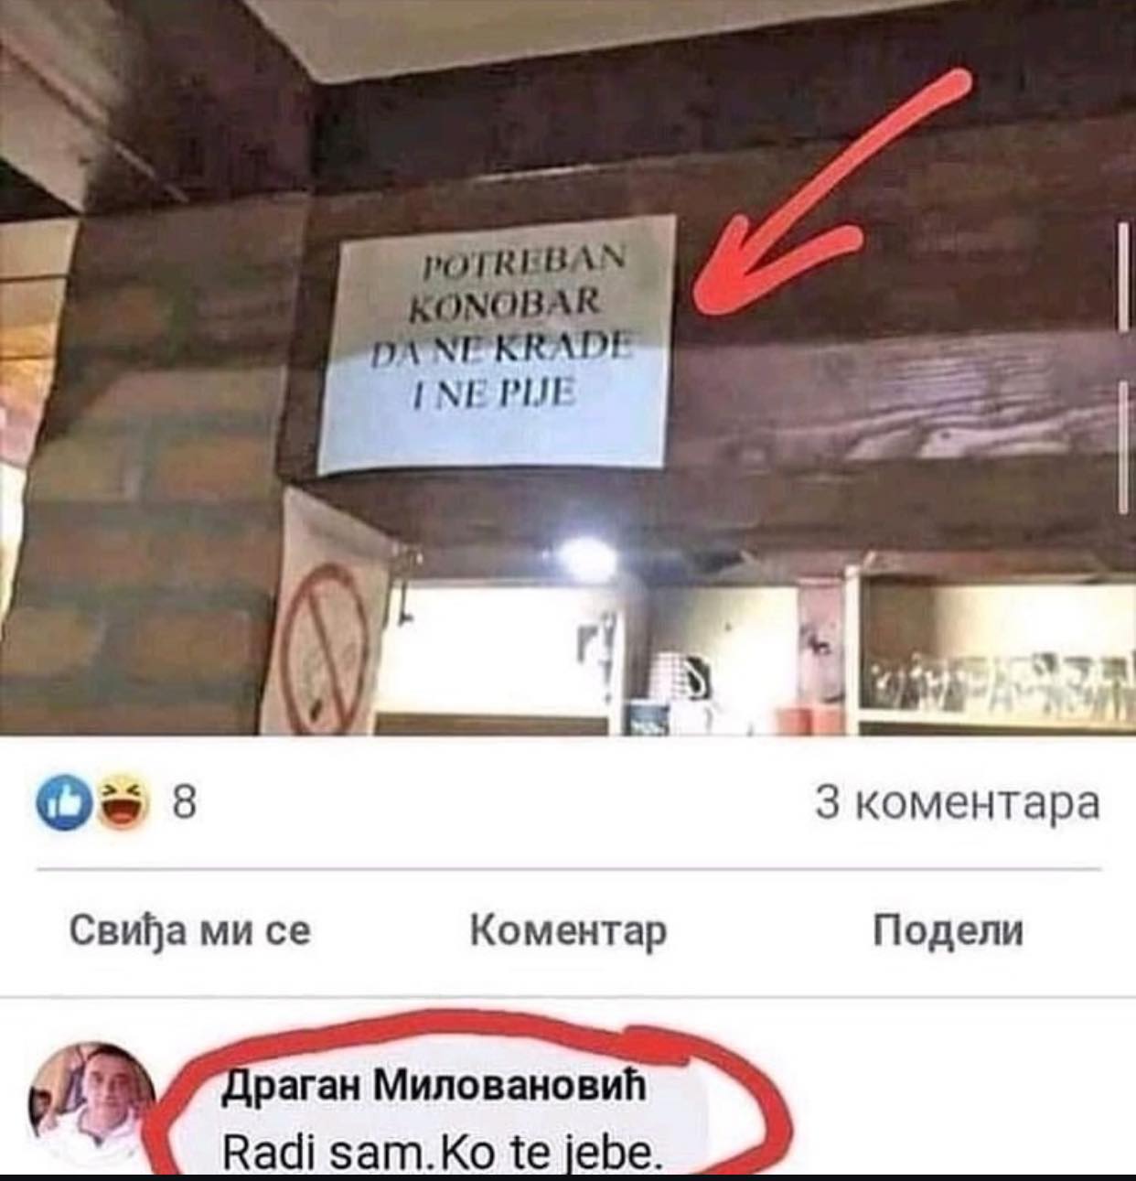Open the reaction count of 8
1136x1181 pixels.
click(184, 805)
